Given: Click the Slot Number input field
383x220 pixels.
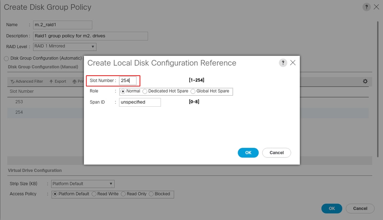Looking at the screenshot, I should point(128,81).
